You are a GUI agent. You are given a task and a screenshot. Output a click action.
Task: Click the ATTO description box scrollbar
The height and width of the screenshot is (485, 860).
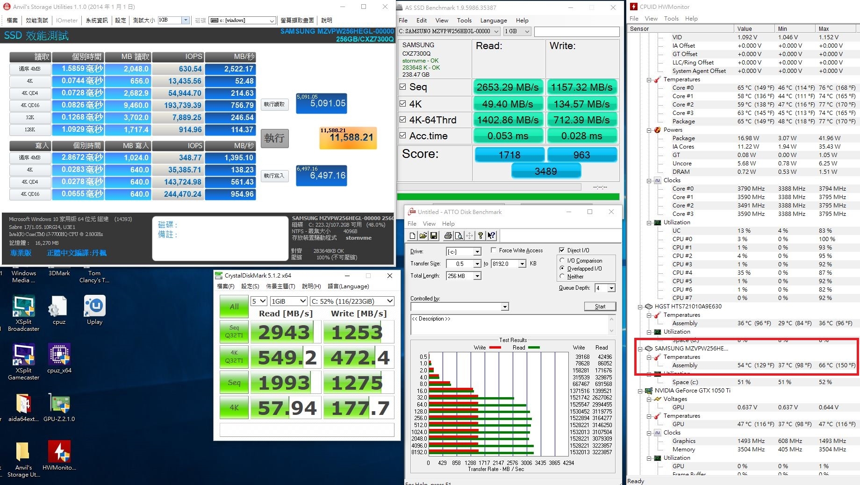(611, 325)
